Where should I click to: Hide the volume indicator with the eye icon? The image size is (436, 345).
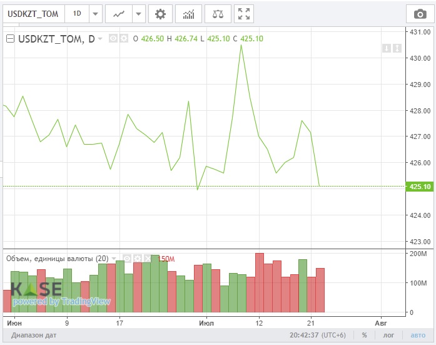(x=127, y=259)
